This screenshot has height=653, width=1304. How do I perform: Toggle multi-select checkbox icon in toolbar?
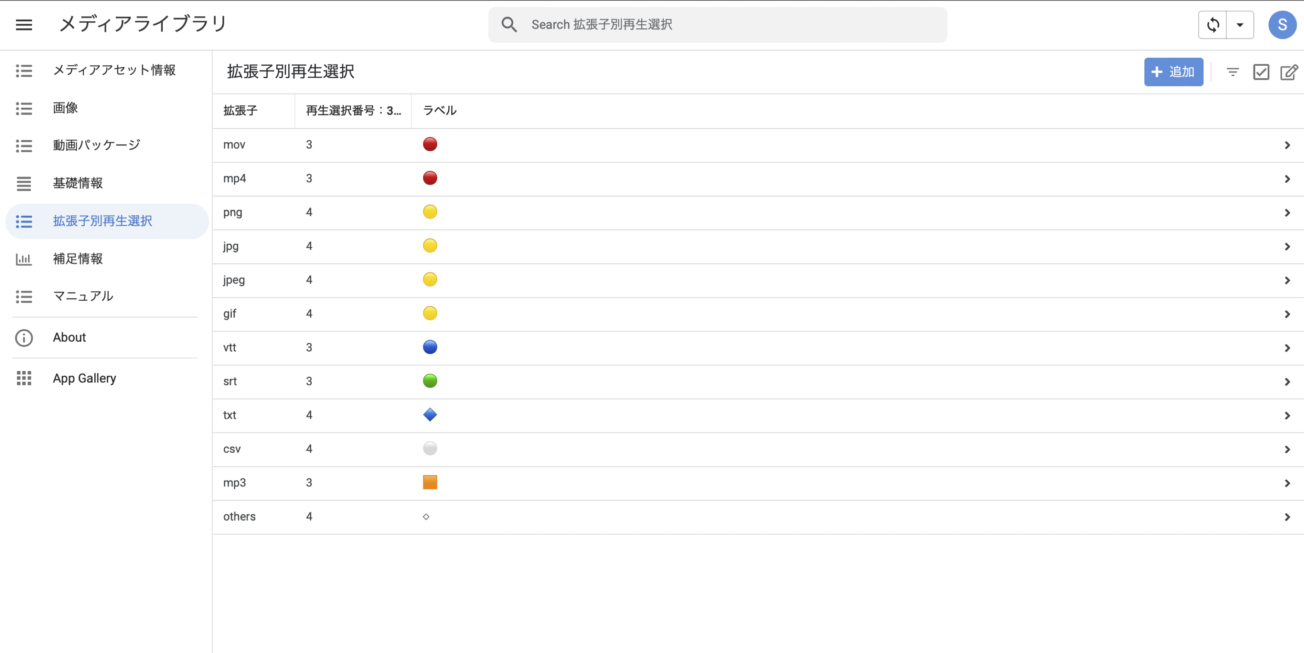1260,72
